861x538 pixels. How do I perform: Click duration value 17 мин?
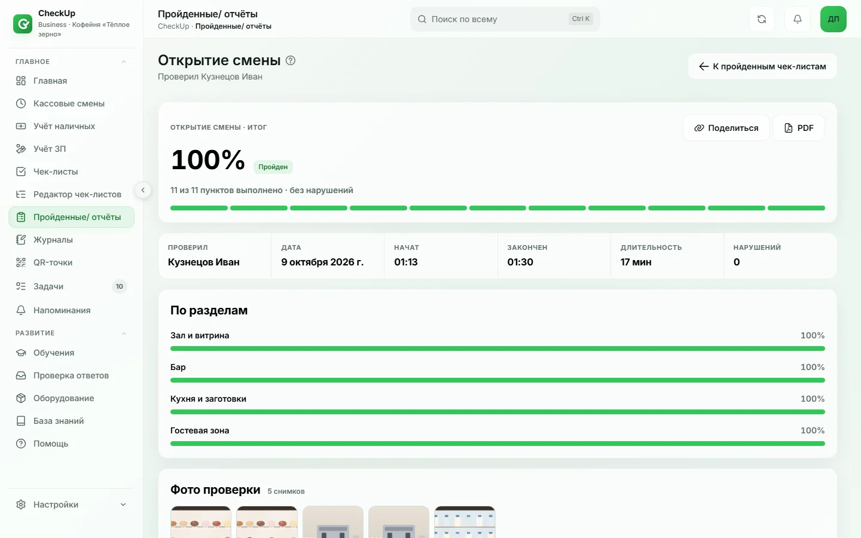636,262
